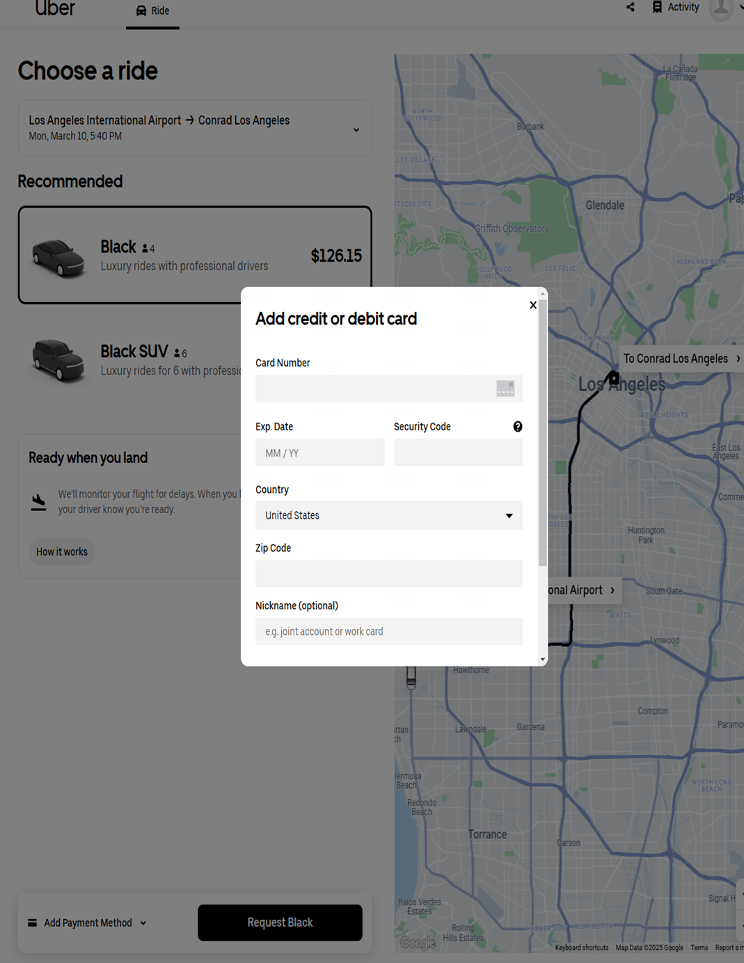Image resolution: width=744 pixels, height=963 pixels.
Task: Click the airport map label chevron
Action: [612, 590]
